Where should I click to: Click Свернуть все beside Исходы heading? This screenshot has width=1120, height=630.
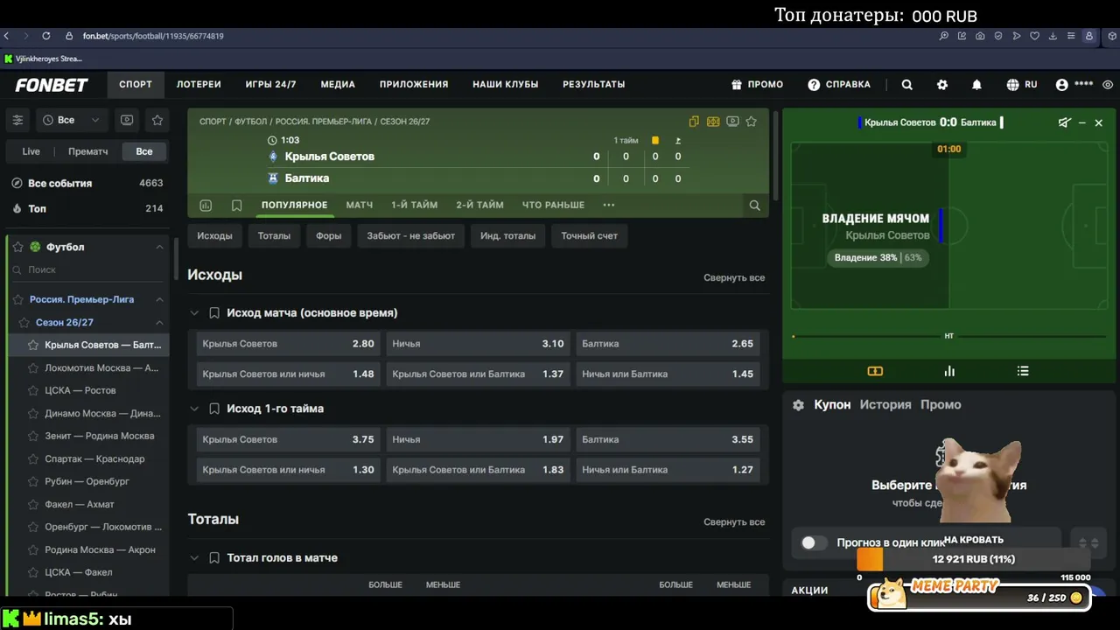point(734,277)
